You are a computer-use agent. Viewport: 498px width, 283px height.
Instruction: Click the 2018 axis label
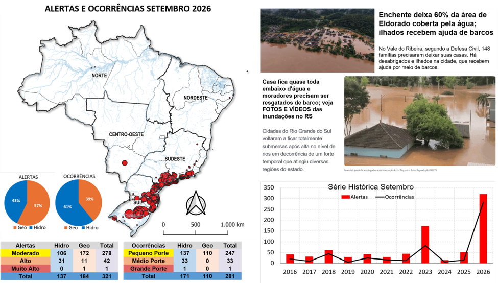(x=328, y=272)
